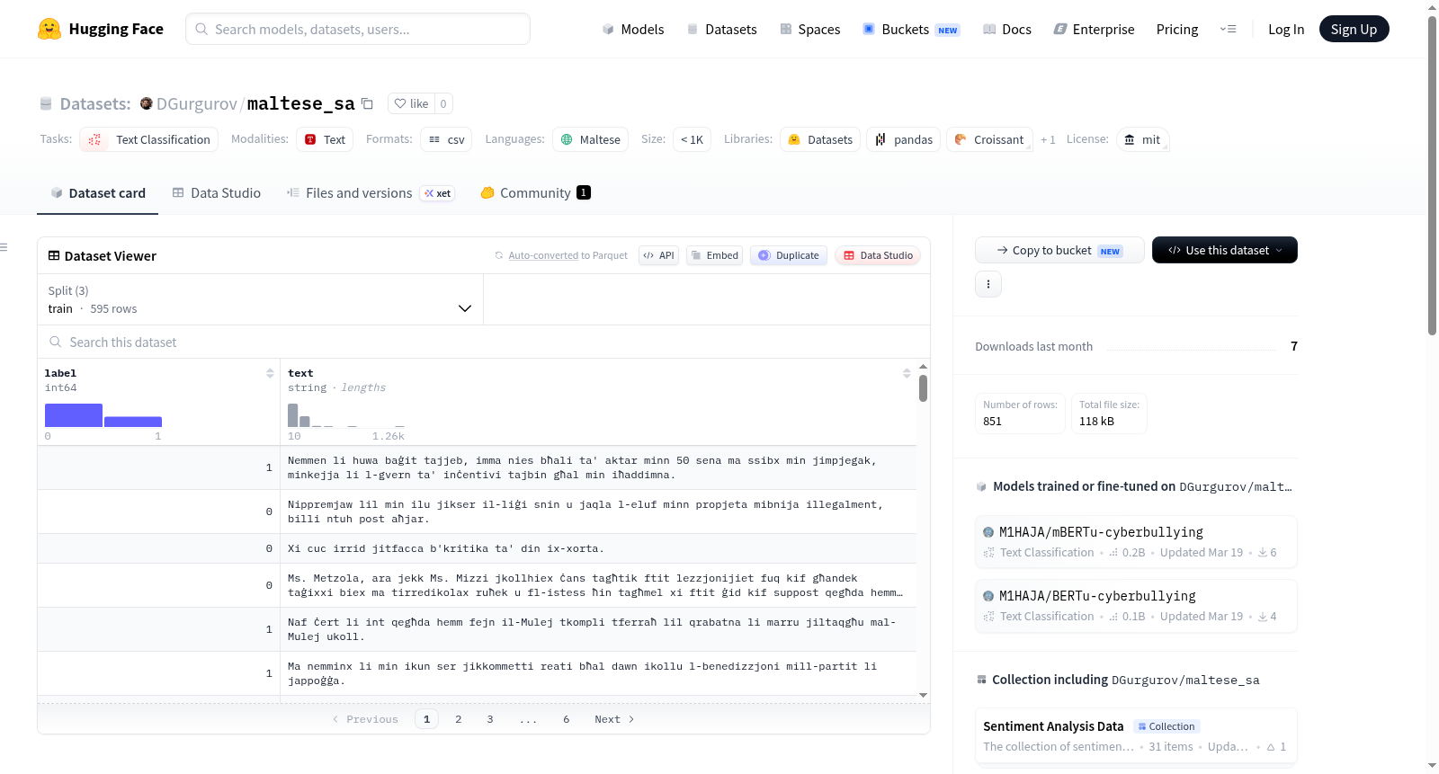
Task: Open Sentiment Analysis Data collection
Action: tap(1136, 735)
